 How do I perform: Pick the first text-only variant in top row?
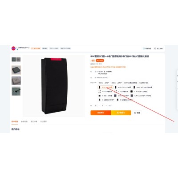[104, 83]
